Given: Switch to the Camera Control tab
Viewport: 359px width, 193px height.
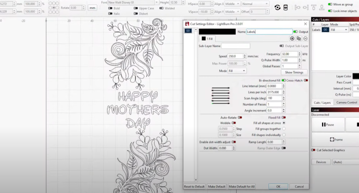Looking at the screenshot, I should (x=347, y=102).
